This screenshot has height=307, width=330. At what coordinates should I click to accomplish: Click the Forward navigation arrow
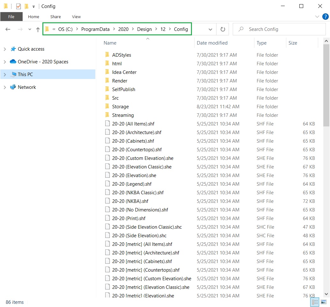[20, 29]
